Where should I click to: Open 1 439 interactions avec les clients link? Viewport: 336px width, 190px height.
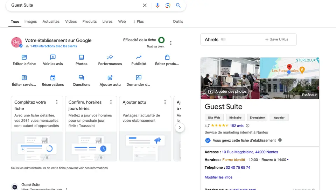[53, 46]
